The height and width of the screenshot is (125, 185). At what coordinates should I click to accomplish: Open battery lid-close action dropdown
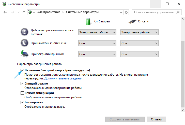tap(97, 54)
